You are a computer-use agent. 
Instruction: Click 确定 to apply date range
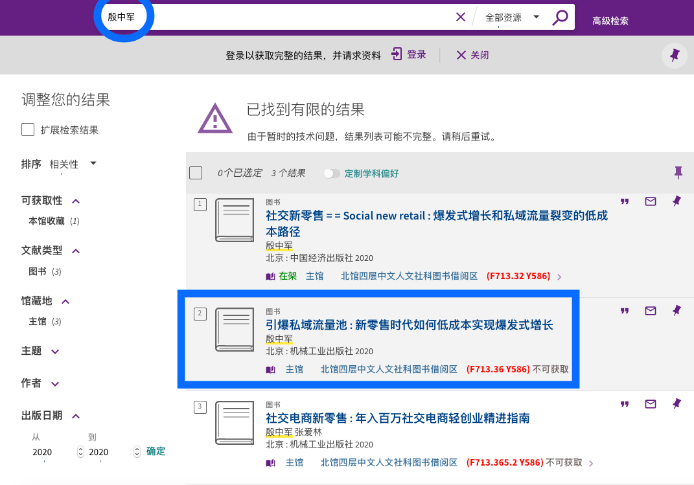pyautogui.click(x=156, y=451)
